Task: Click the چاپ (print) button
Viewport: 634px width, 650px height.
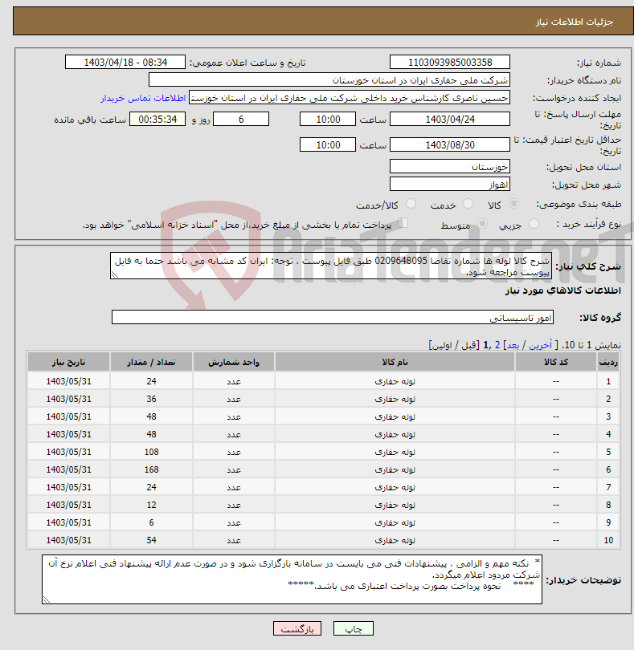Action: point(353,628)
